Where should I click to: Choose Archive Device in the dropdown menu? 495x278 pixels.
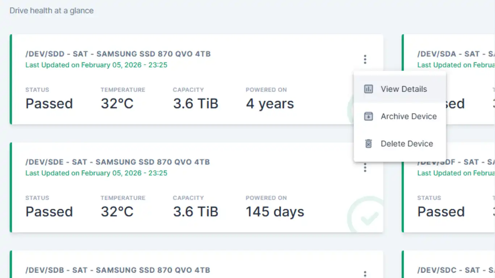408,117
